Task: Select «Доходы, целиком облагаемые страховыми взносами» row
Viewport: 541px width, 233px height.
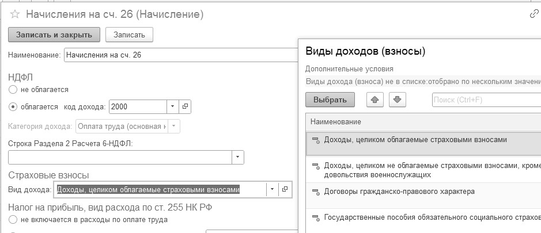Action: coord(415,140)
